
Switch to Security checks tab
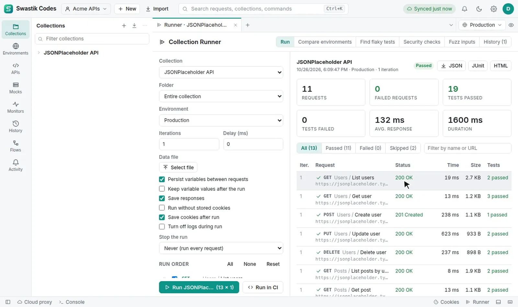click(422, 42)
